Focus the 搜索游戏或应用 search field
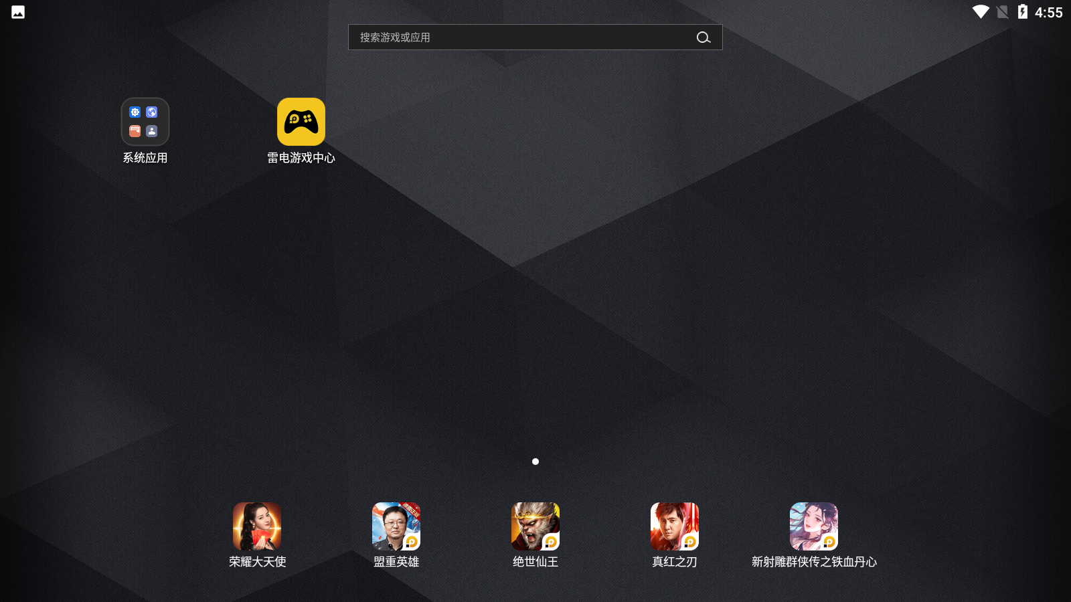Viewport: 1071px width, 602px height. [535, 37]
